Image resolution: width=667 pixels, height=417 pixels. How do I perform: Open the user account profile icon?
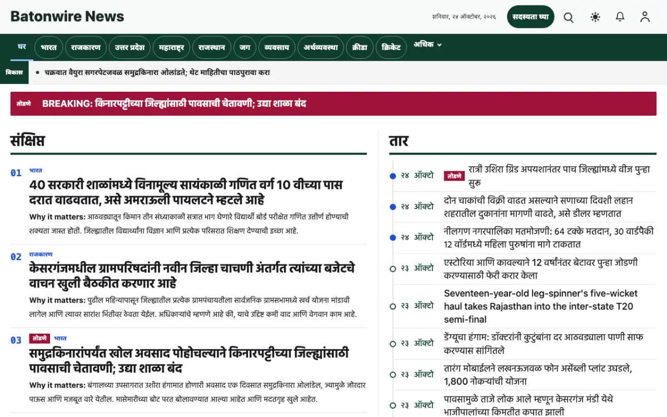click(x=645, y=17)
